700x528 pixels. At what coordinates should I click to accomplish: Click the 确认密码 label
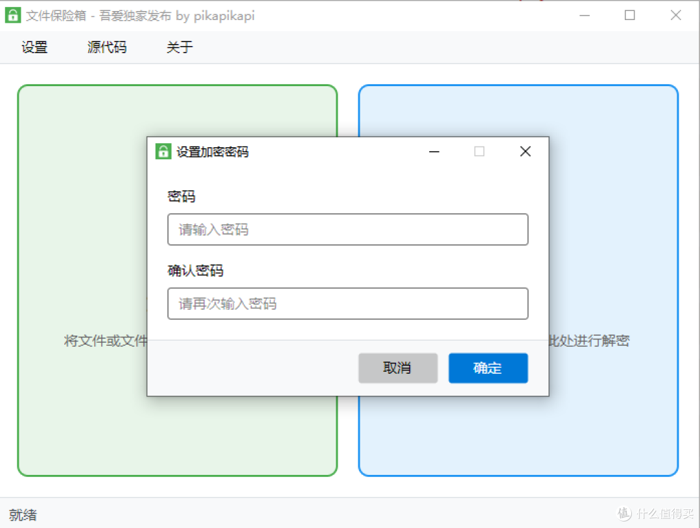(x=195, y=270)
